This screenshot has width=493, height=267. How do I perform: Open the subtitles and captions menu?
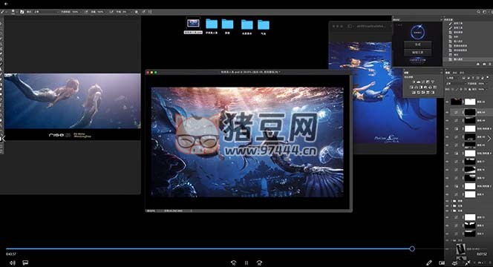point(25,263)
